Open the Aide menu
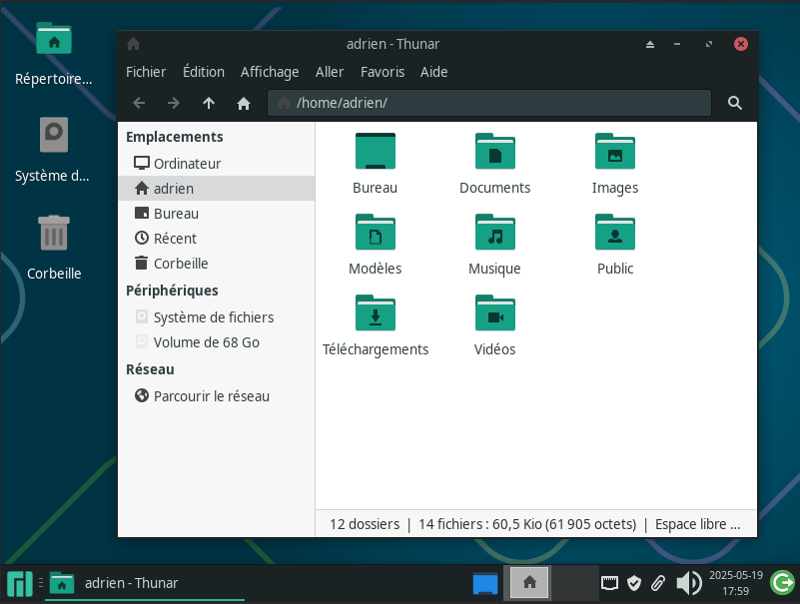Viewport: 800px width, 604px height. tap(433, 72)
